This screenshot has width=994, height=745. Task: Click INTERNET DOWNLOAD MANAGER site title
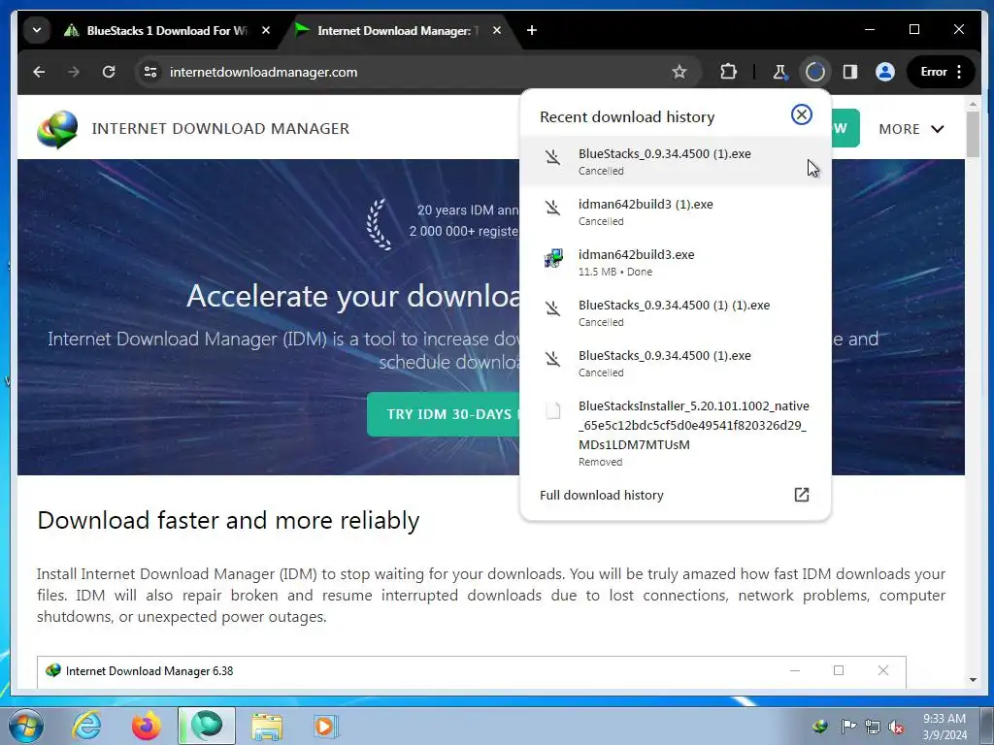click(x=220, y=129)
